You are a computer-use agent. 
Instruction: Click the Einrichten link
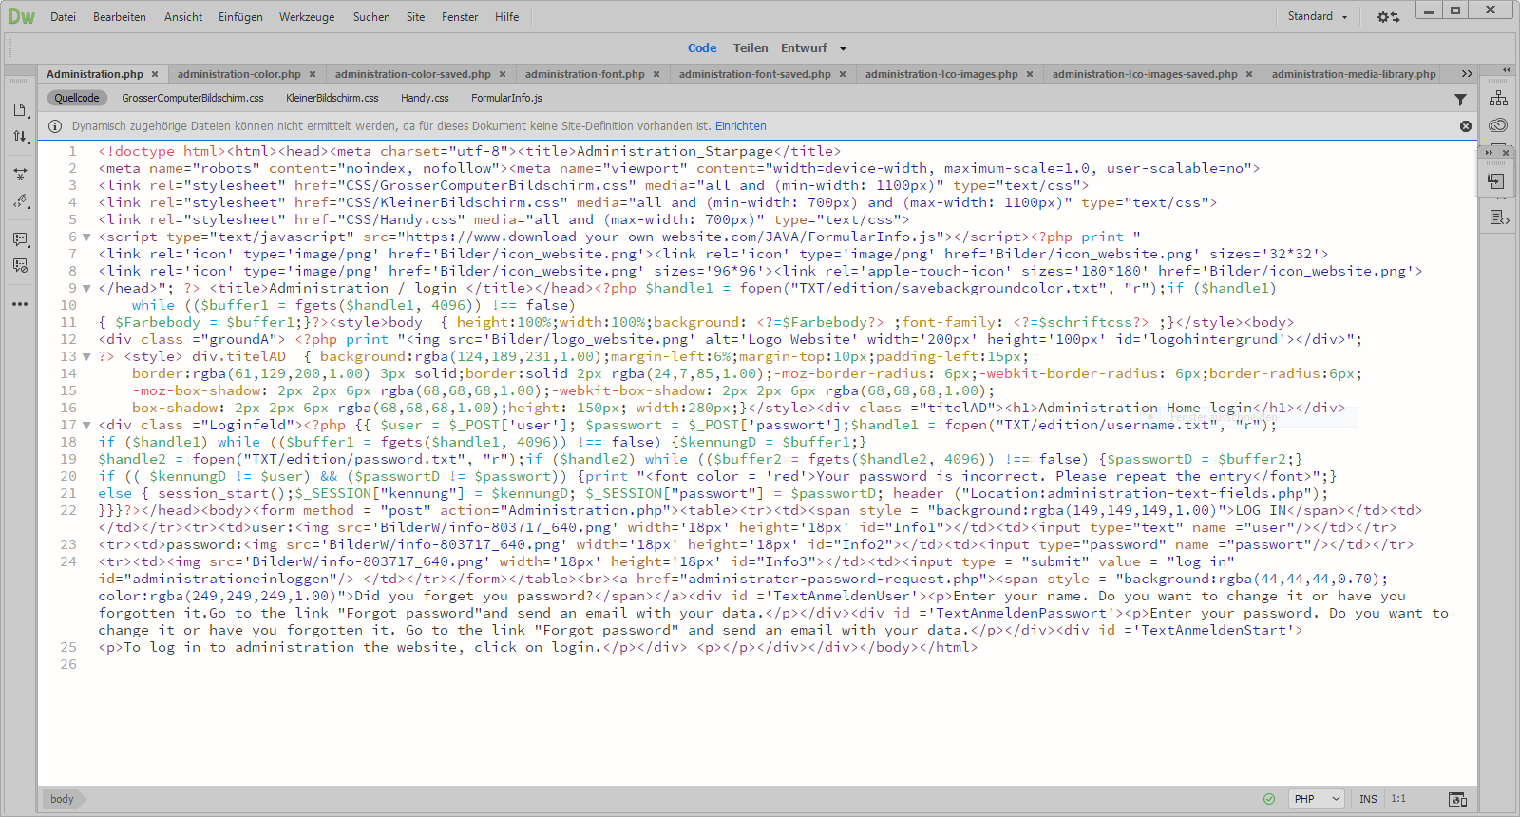[740, 126]
